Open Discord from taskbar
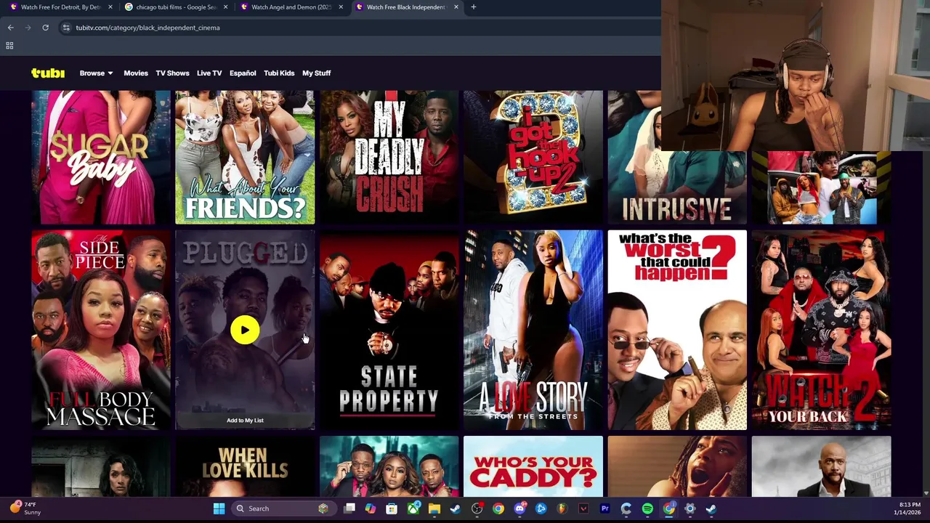 (519, 508)
